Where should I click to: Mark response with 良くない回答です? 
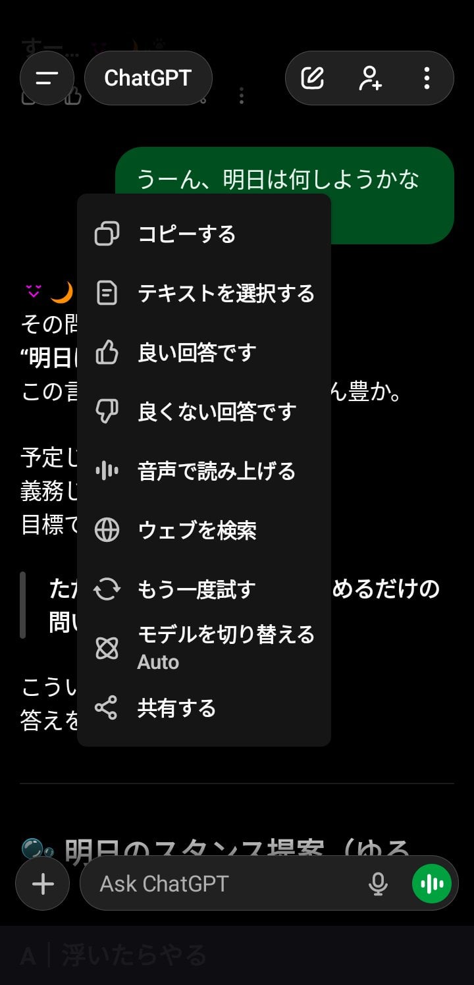[x=217, y=412]
